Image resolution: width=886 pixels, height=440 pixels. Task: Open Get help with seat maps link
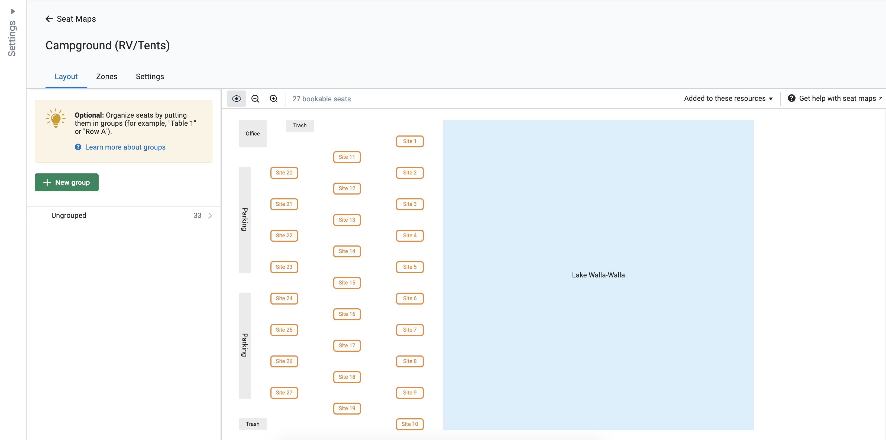837,98
